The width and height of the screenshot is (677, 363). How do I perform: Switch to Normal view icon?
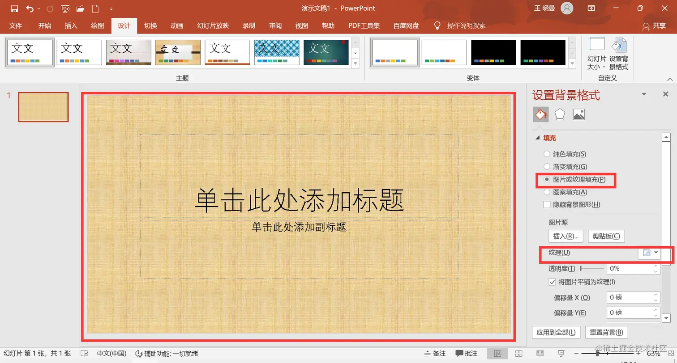tap(497, 353)
